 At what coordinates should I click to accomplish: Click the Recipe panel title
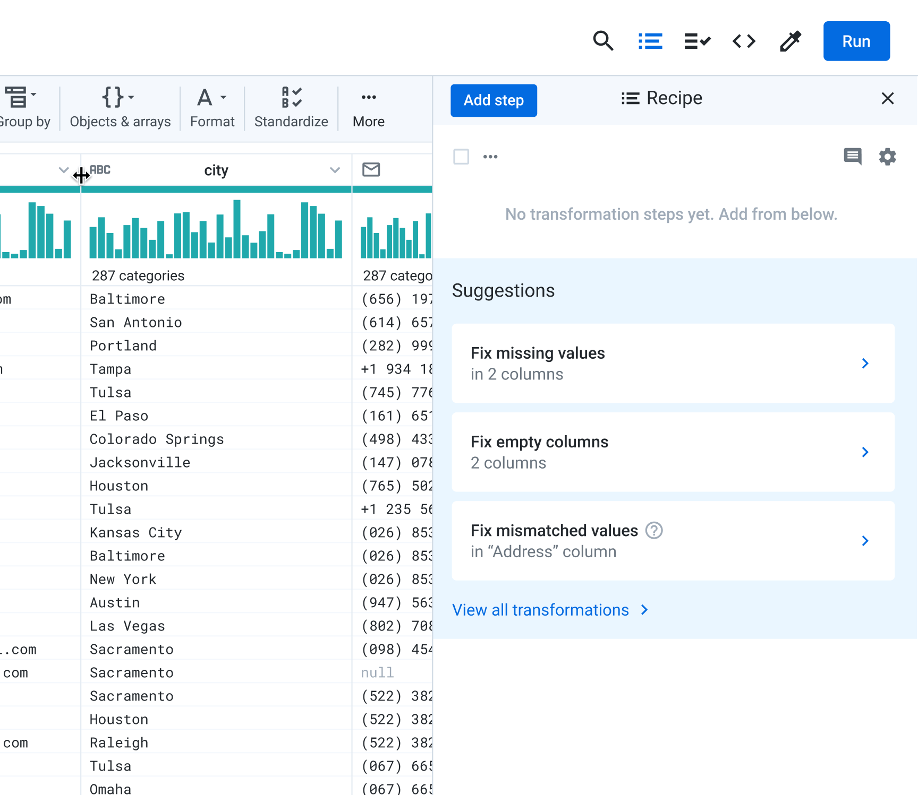point(662,98)
